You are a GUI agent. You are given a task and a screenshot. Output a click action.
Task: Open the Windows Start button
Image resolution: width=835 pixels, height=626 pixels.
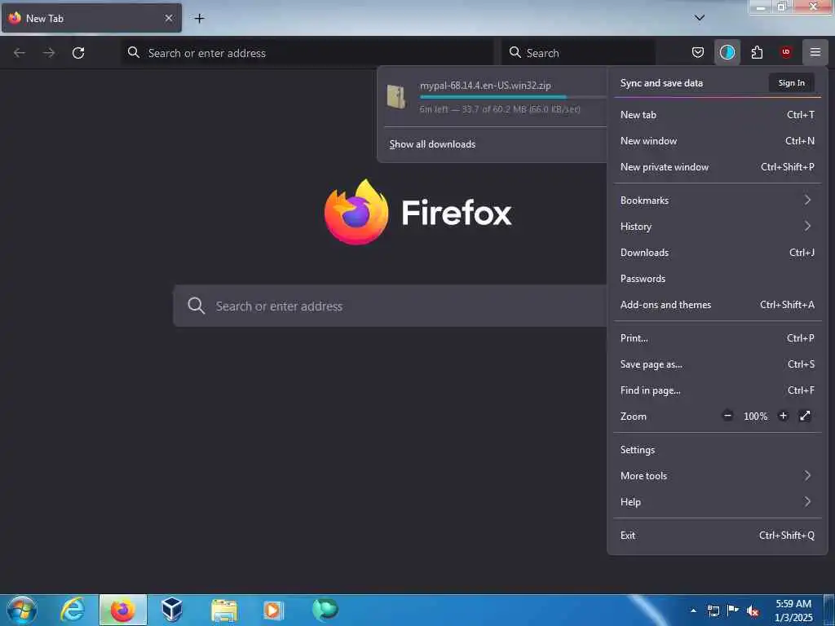tap(22, 610)
